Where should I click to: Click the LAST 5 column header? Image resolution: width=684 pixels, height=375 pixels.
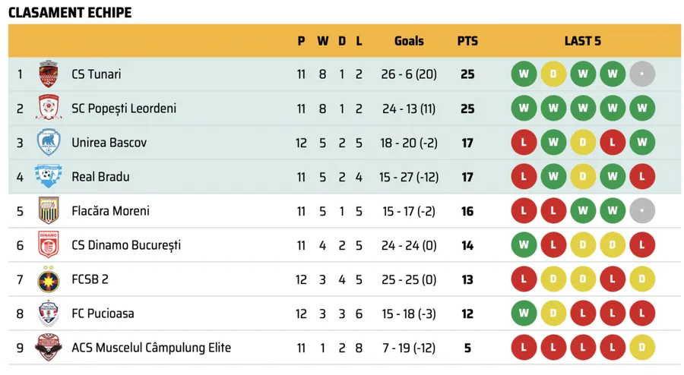582,41
